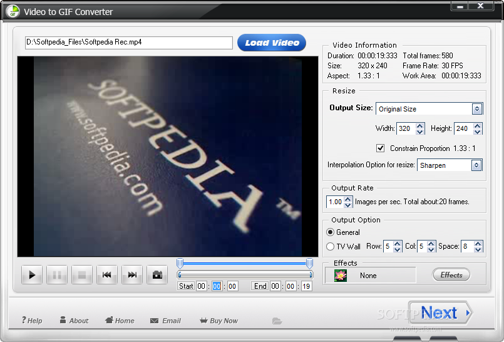Click the video file path field
Viewport: 504px width, 342px height.
pos(129,43)
